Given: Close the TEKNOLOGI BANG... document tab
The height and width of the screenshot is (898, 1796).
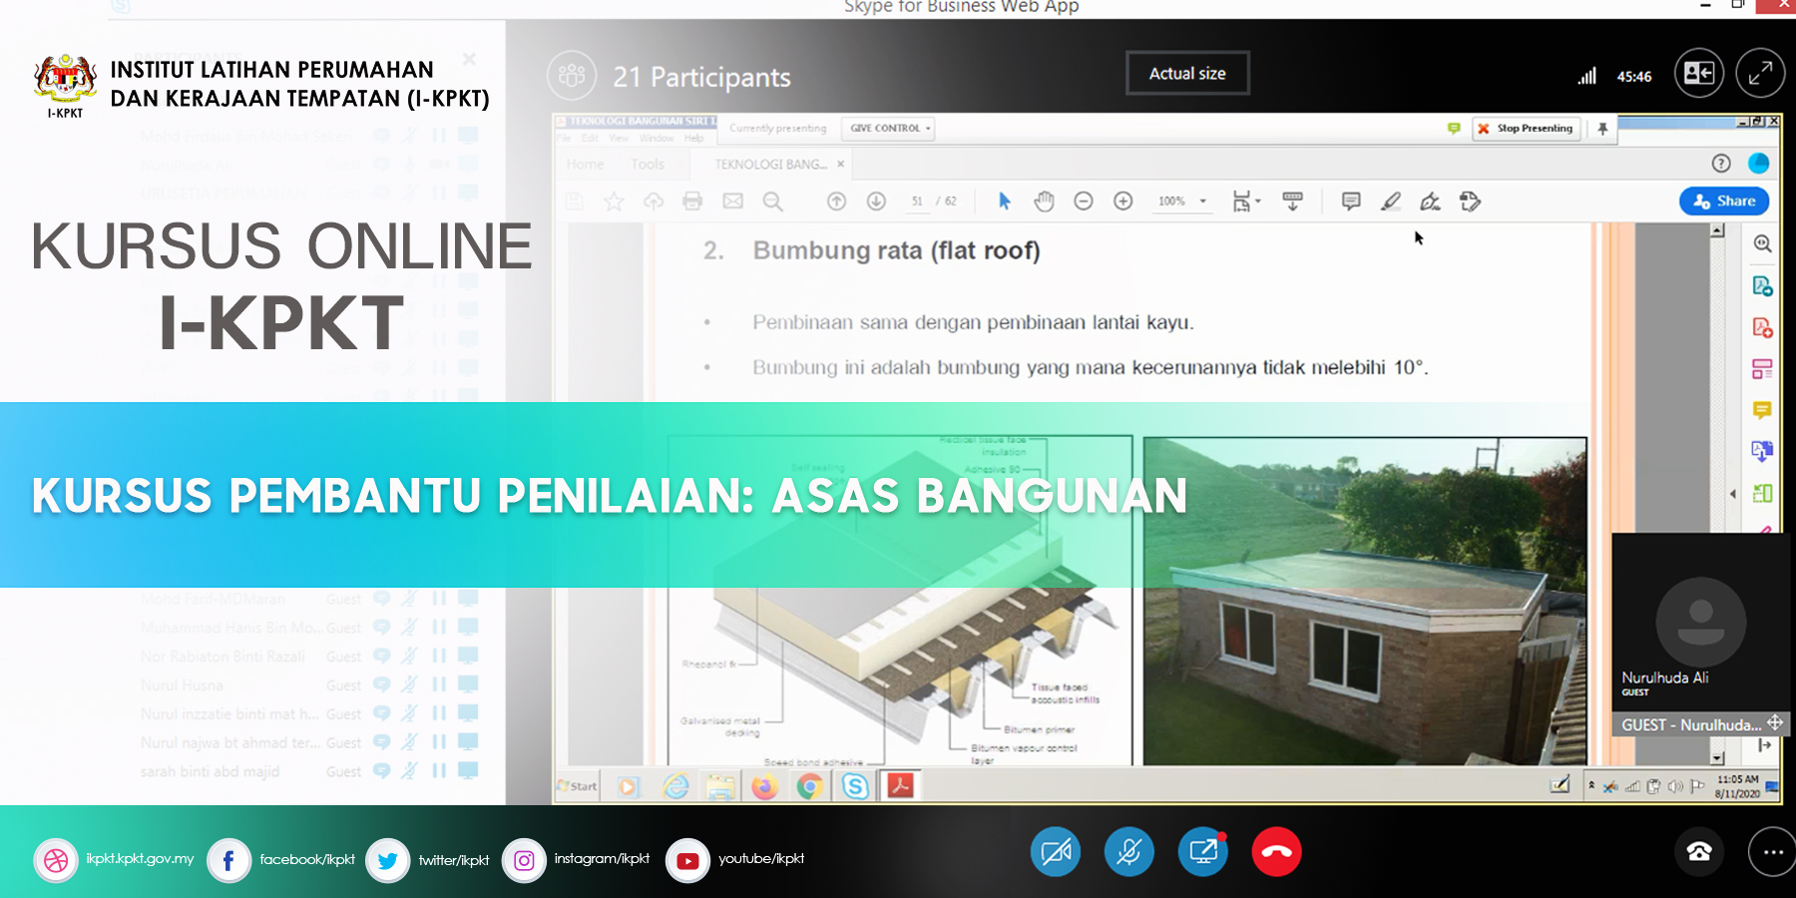Looking at the screenshot, I should point(840,164).
